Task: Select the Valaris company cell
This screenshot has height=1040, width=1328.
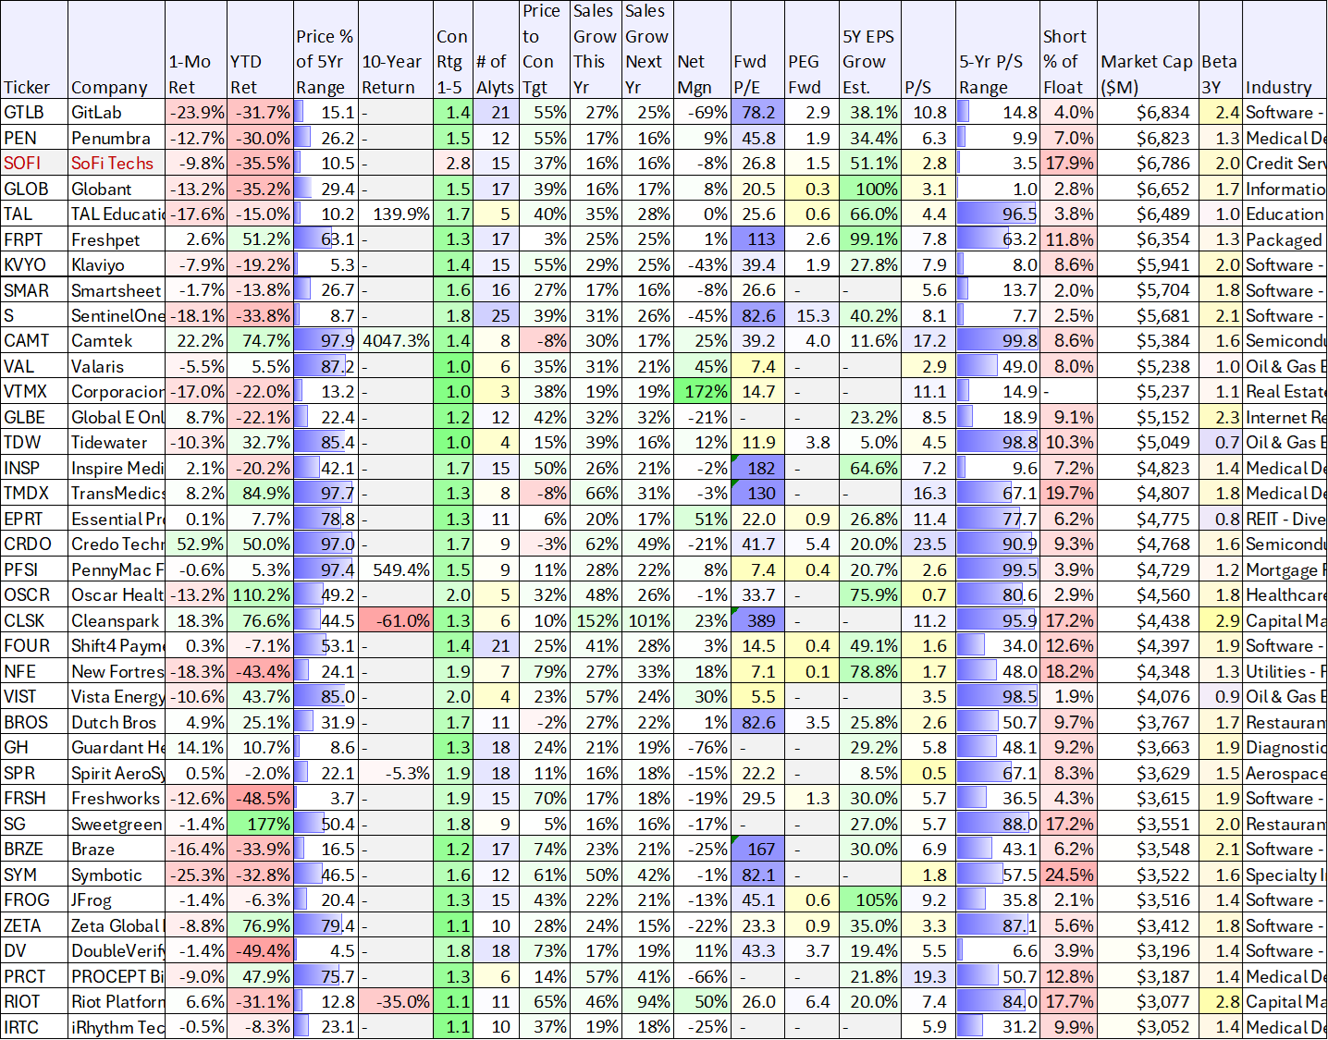Action: 117,367
